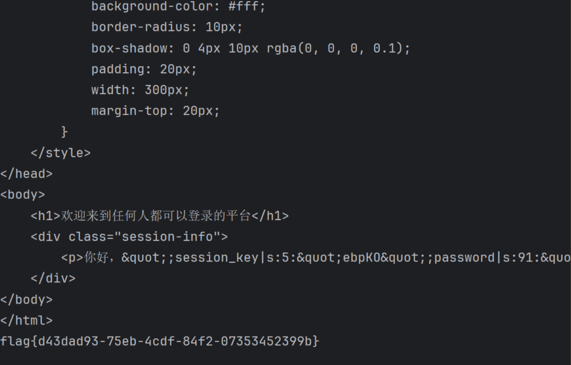The height and width of the screenshot is (365, 571).
Task: Click the closing curly brace of CSS rule
Action: (64, 132)
